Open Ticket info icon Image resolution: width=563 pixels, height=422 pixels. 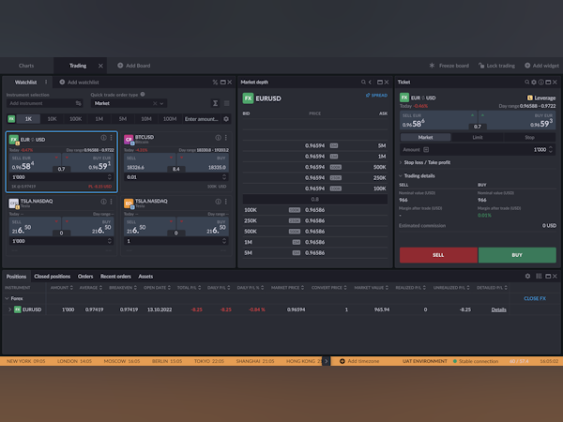point(541,83)
